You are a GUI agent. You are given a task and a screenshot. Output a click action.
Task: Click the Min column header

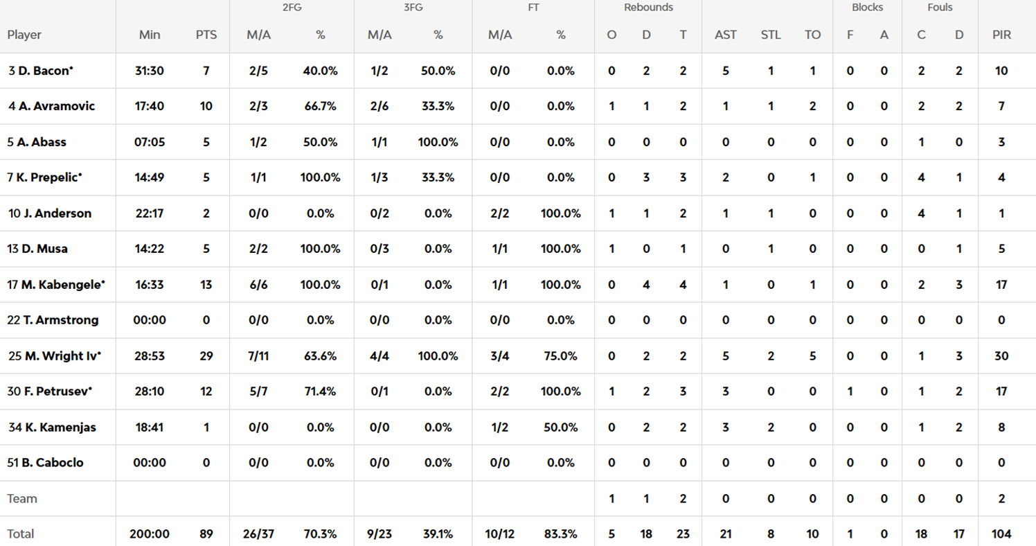(x=150, y=35)
